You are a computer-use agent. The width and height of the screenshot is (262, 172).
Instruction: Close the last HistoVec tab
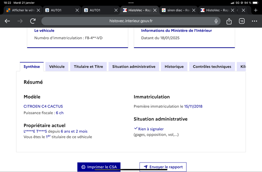coord(233,10)
